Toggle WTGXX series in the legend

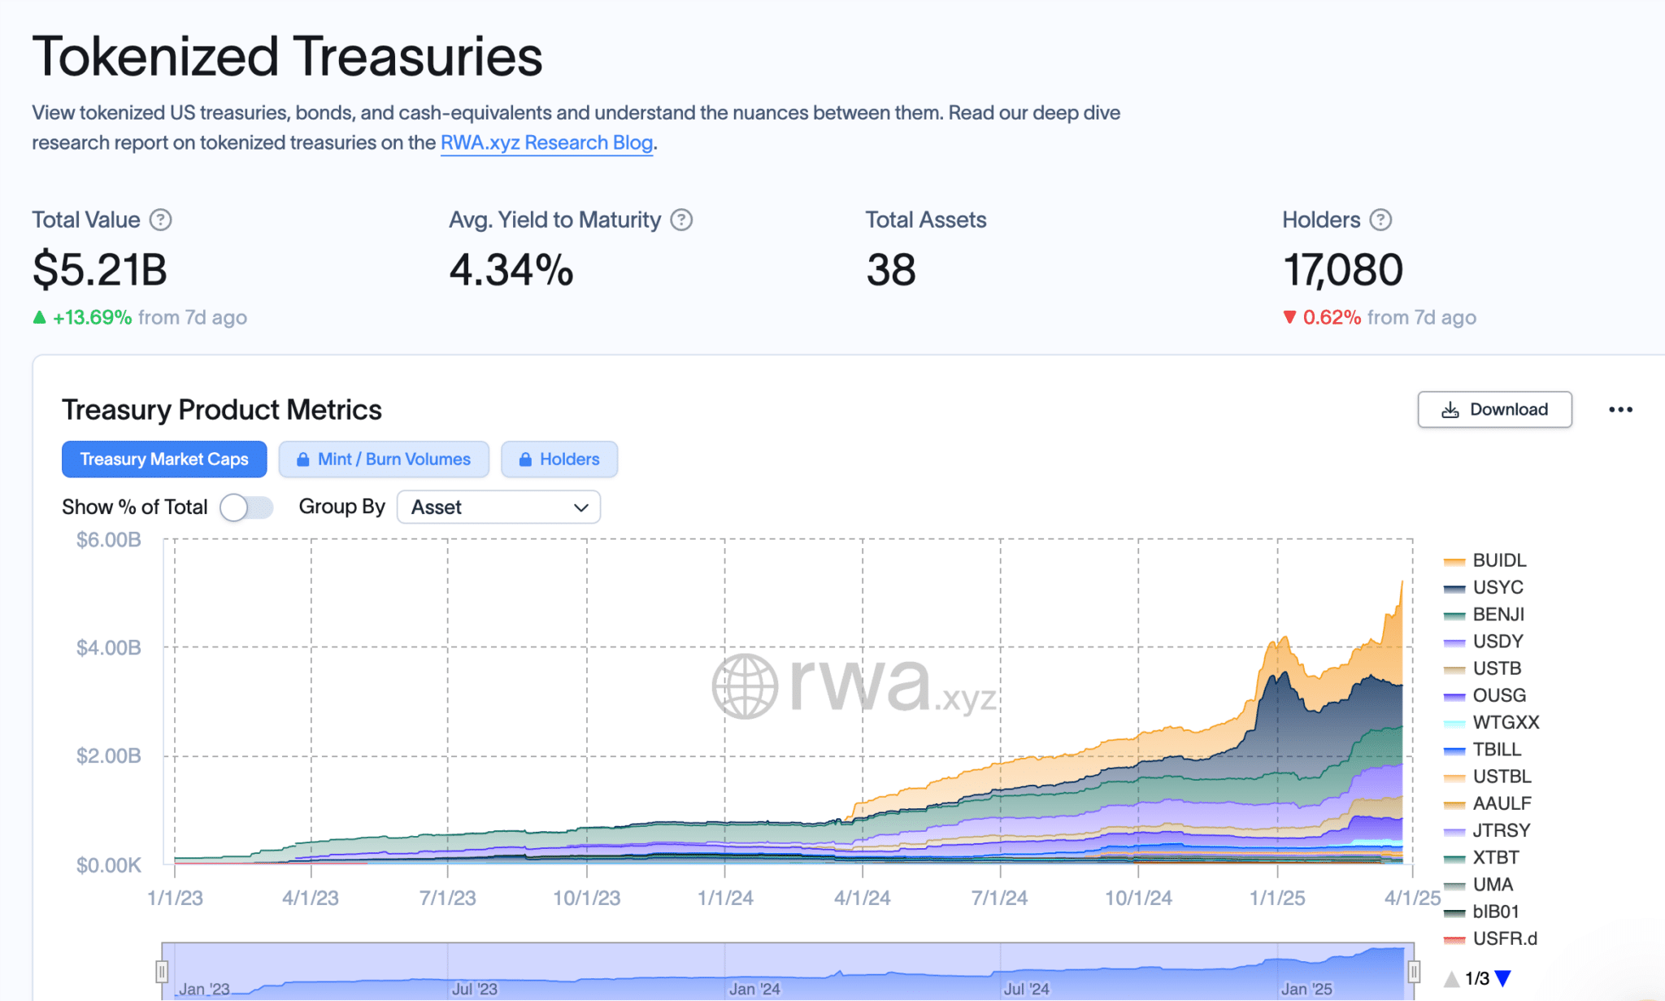coord(1491,722)
